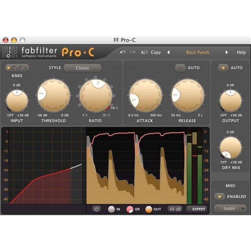Minimize the FF Pro-C window

14,40
